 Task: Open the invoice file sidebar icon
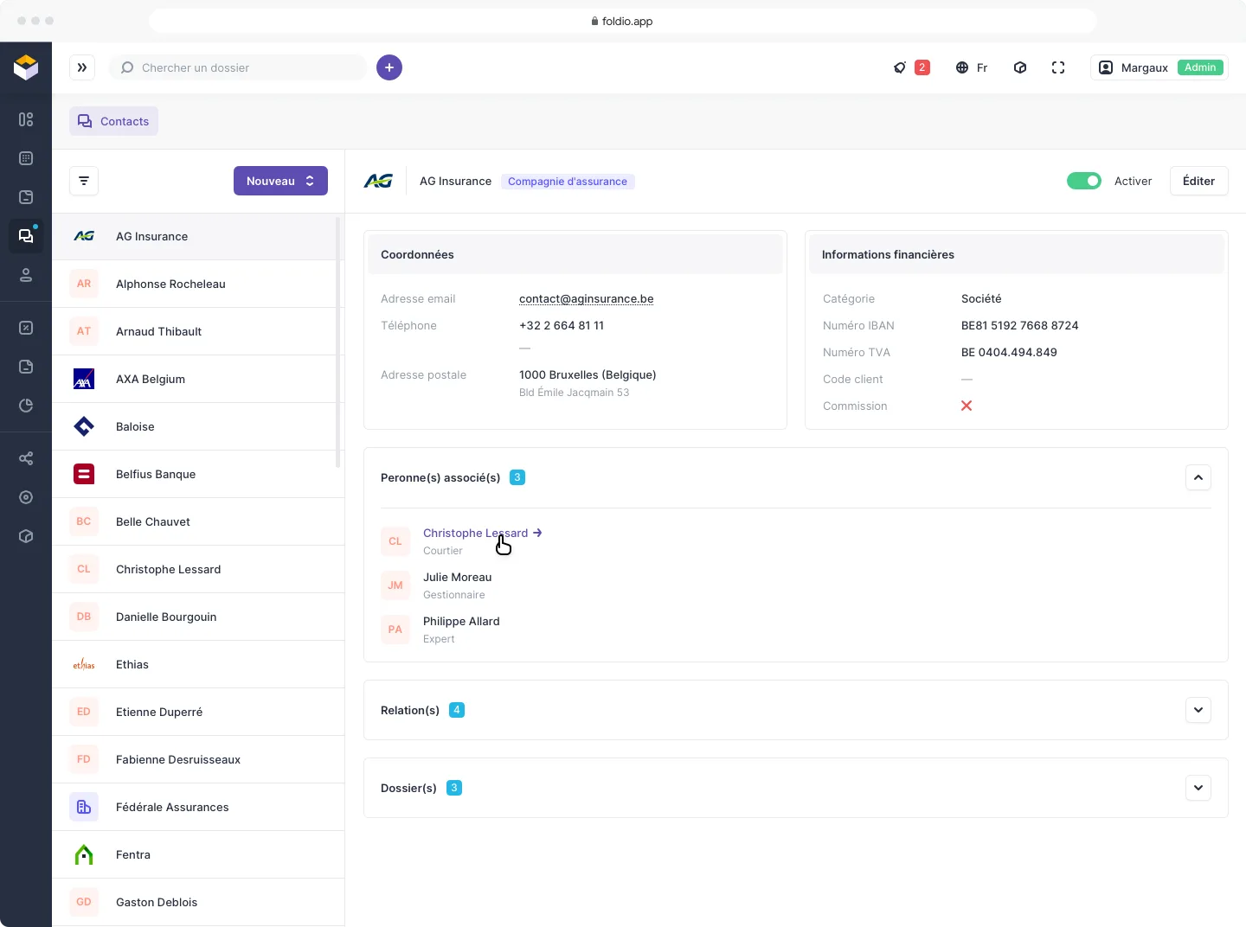26,367
